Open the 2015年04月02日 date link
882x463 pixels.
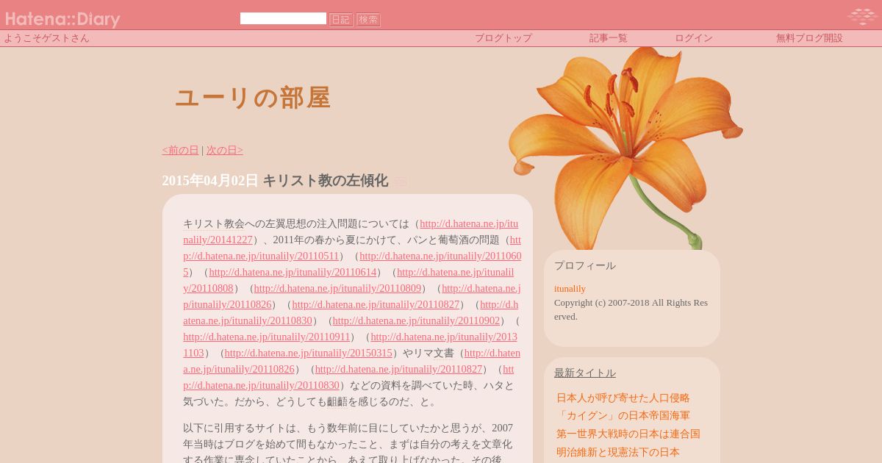point(210,180)
